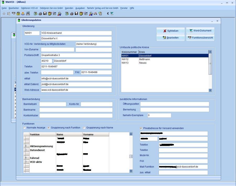Click the Euro symbol toolbar icon
This screenshot has height=186, width=236.
coord(108,14)
